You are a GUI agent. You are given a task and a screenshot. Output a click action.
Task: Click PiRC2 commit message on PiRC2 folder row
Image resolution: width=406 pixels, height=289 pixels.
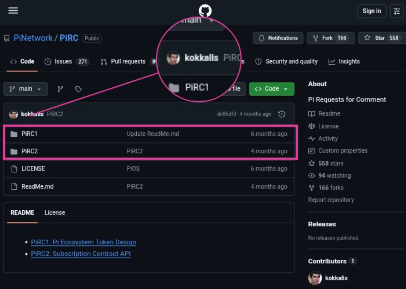click(135, 151)
